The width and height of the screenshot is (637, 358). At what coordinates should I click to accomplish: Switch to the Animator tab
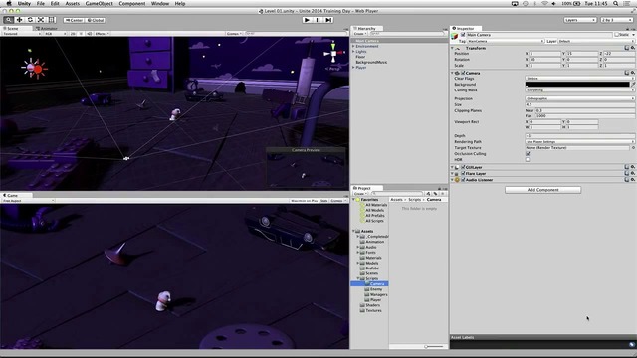(x=47, y=29)
